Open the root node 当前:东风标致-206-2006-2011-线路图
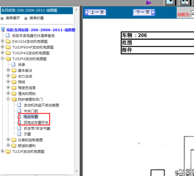194x176 pixels. pos(40,30)
